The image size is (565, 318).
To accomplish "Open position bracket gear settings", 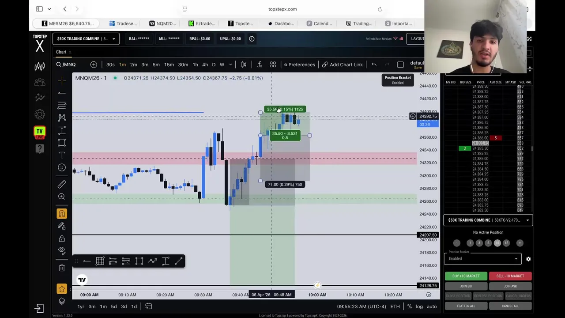I will click(528, 259).
